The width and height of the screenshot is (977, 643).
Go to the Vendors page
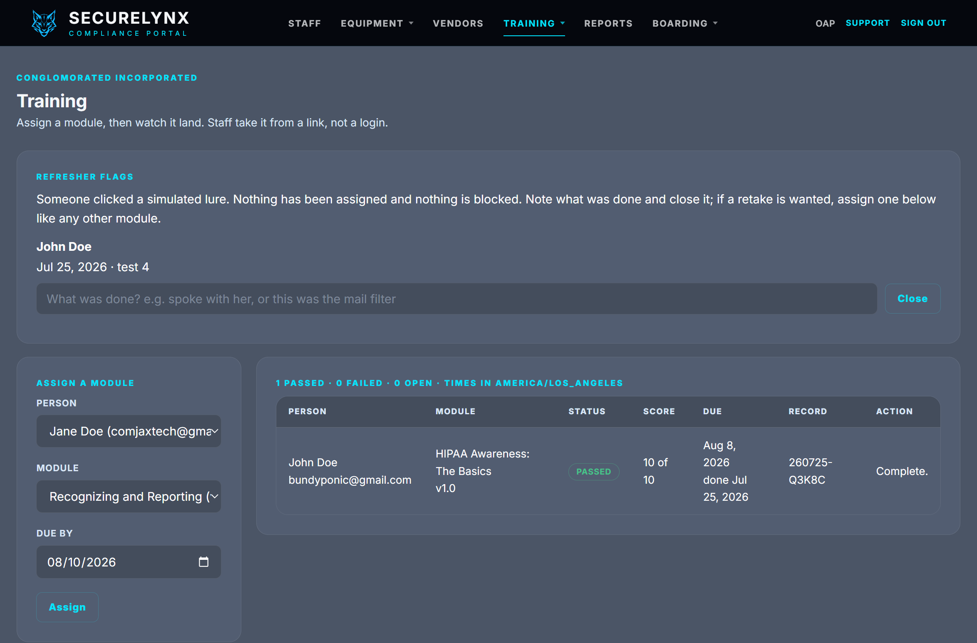point(458,23)
